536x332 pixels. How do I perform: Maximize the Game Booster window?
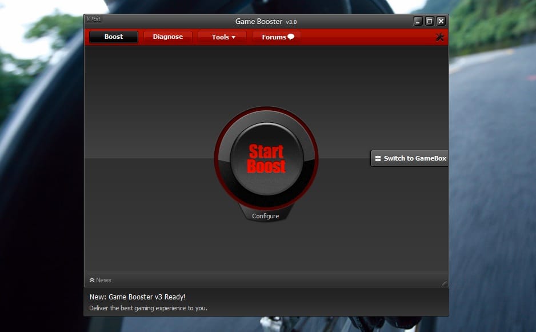tap(429, 21)
